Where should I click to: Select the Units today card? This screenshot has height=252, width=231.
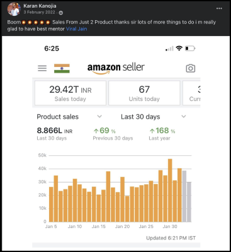pyautogui.click(x=144, y=93)
